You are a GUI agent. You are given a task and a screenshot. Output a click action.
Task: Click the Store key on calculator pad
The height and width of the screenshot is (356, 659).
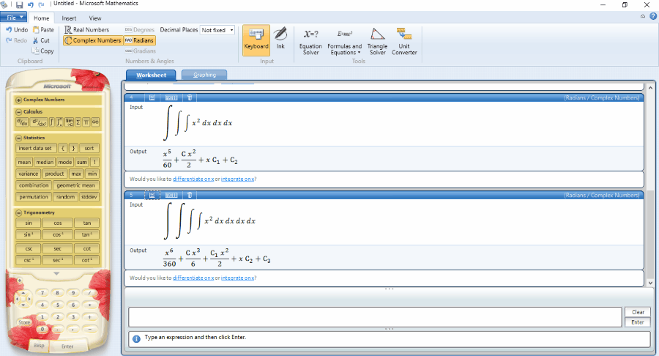(x=24, y=322)
